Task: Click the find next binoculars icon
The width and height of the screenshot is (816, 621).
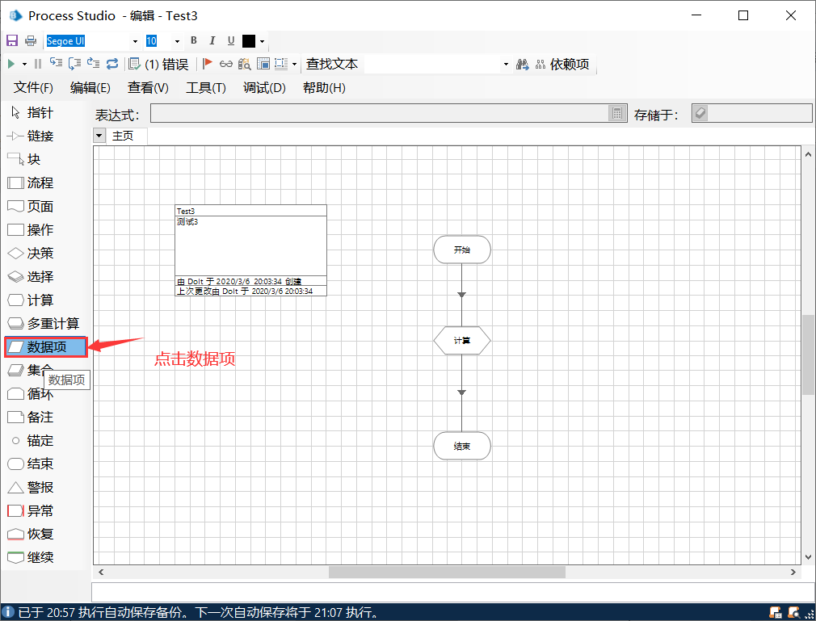Action: 523,65
